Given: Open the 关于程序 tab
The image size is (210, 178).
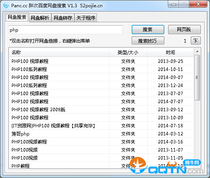Looking at the screenshot, I should (x=86, y=18).
